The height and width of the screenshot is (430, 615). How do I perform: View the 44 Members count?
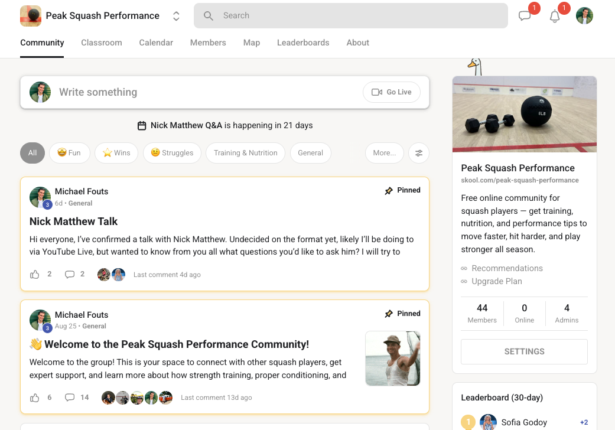coord(482,314)
